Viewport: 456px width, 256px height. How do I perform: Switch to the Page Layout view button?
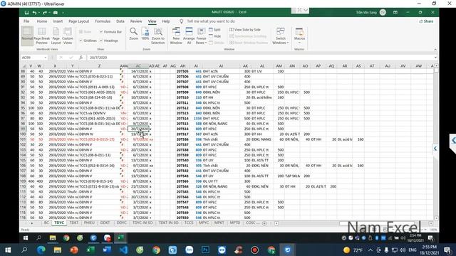[x=56, y=36]
